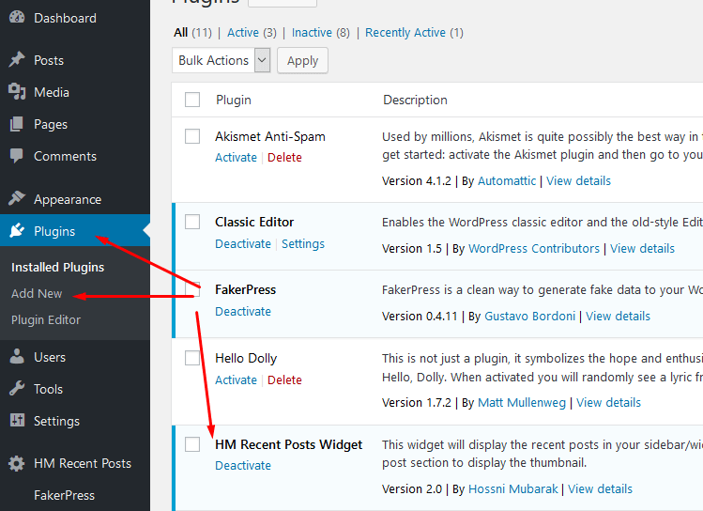Open Plugin Editor submenu item

[x=46, y=320]
